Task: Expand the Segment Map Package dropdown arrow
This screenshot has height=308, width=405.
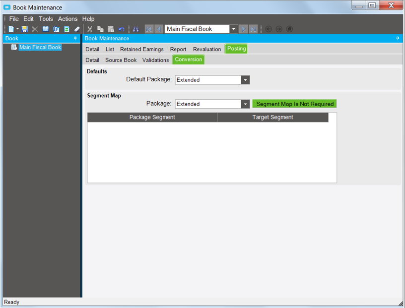Action: pos(245,104)
